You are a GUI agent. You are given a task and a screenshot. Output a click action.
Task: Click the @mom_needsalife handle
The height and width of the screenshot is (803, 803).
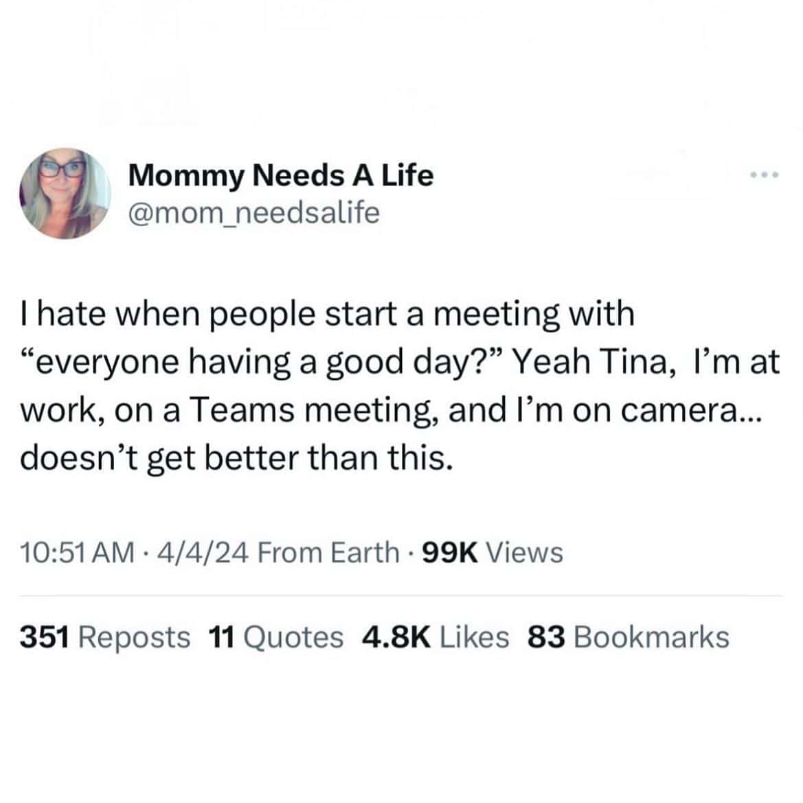254,213
